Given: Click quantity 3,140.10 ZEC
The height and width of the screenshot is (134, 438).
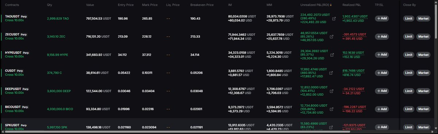Looking at the screenshot, I should [56, 37].
